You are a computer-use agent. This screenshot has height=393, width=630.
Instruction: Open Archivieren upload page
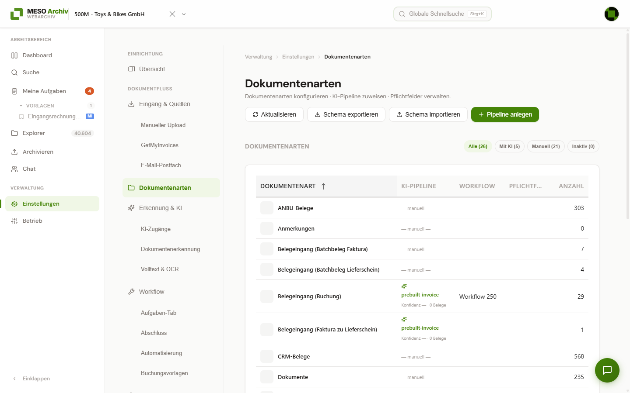point(52,152)
